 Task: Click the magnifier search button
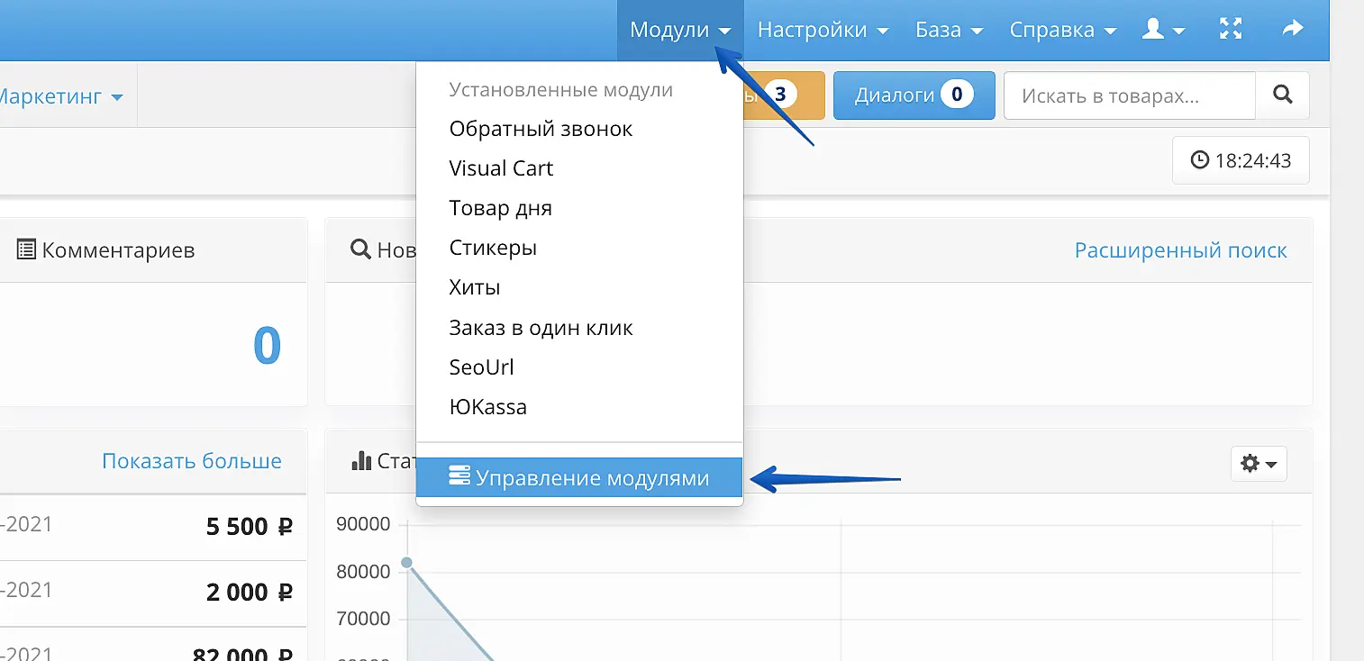tap(1282, 95)
